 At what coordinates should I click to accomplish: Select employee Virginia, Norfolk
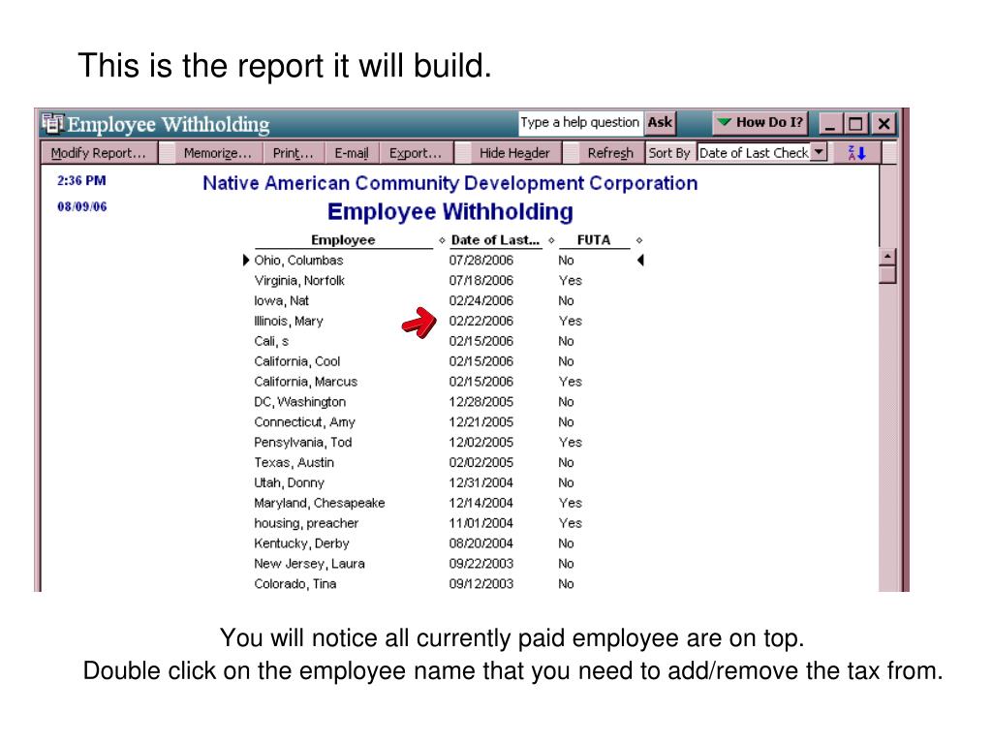299,280
